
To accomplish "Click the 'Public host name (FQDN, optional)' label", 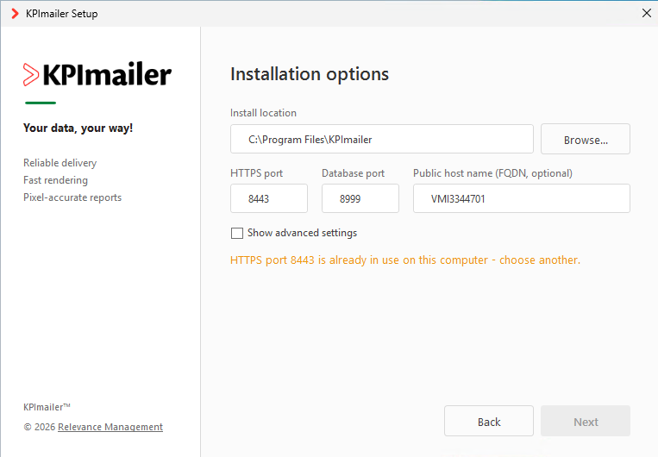I will tap(492, 173).
